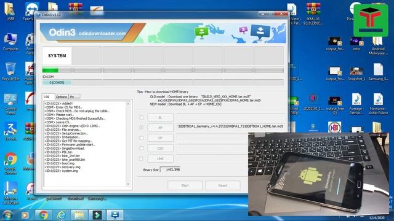The height and width of the screenshot is (221, 394).
Task: Click the phone camera overlay thumbnail
Action: tap(318, 174)
